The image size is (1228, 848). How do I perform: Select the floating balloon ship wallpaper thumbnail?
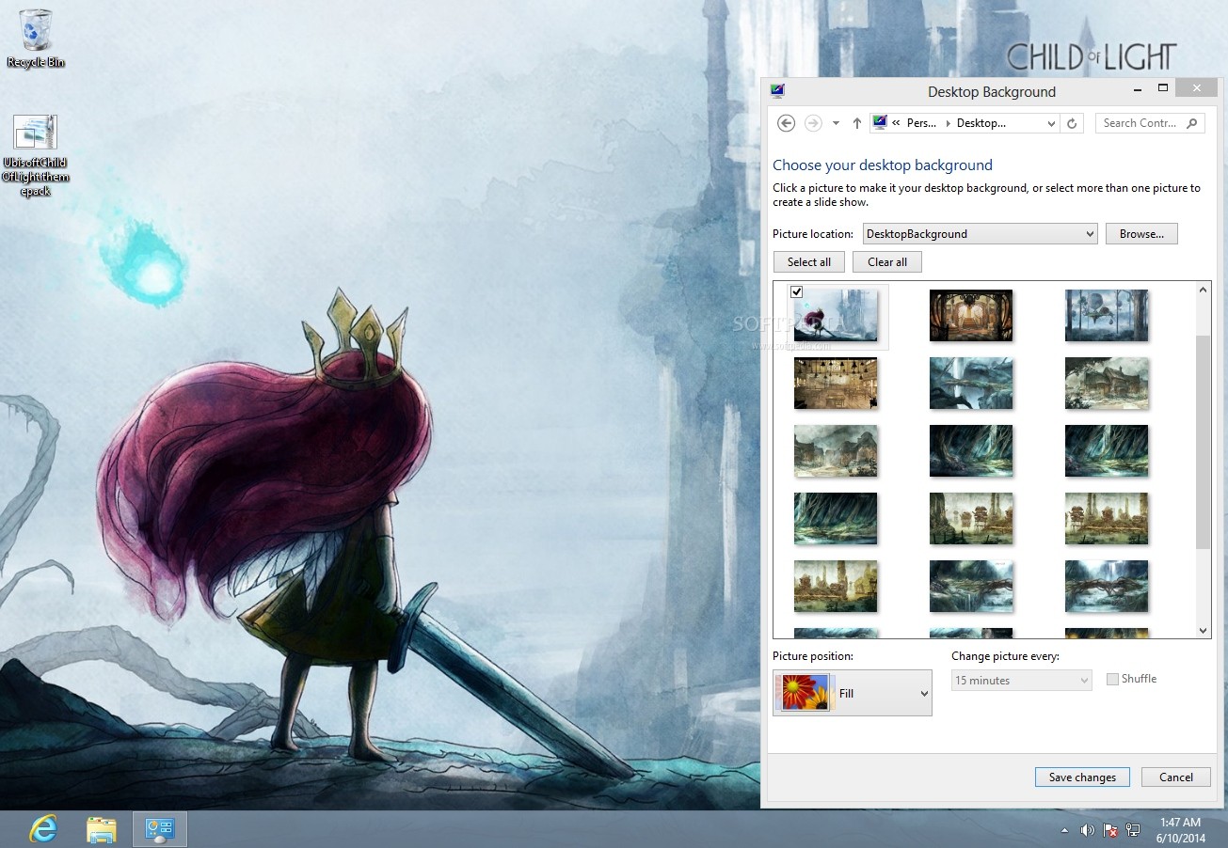point(1107,316)
